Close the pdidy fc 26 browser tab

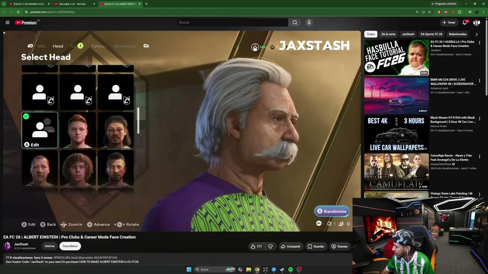tap(94, 4)
